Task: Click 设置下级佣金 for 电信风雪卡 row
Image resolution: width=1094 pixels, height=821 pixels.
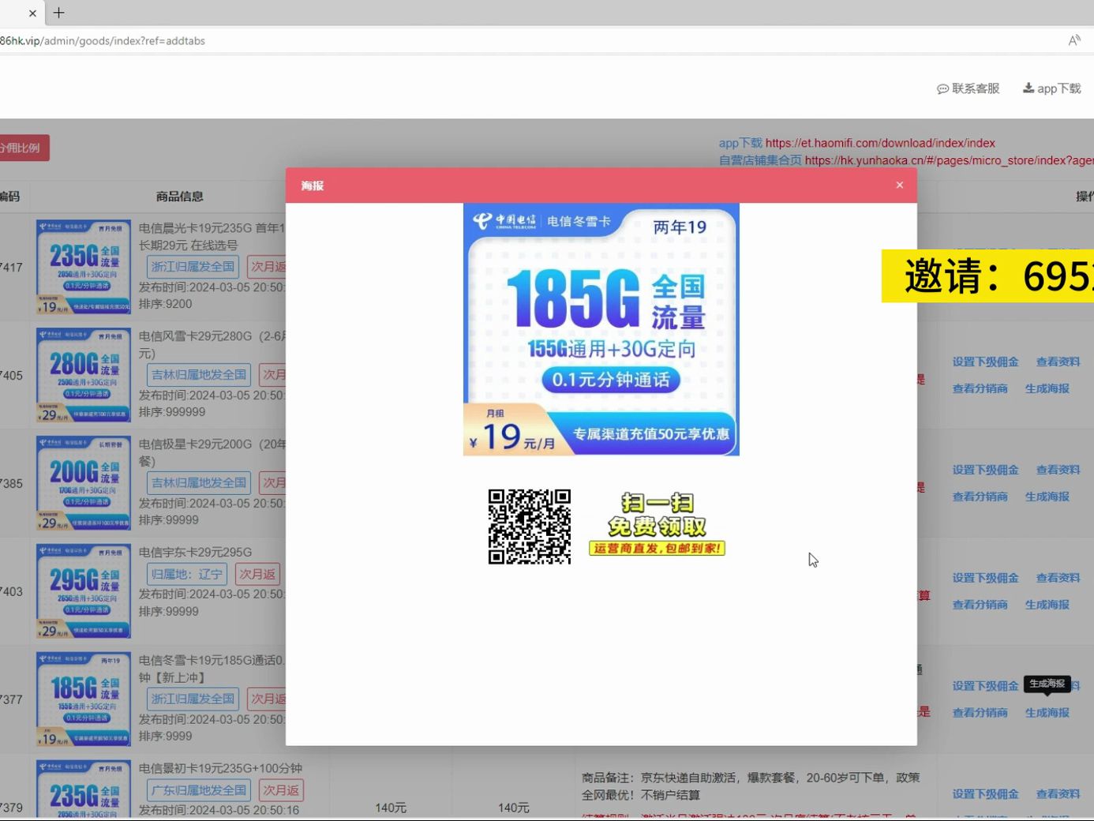Action: [x=985, y=362]
